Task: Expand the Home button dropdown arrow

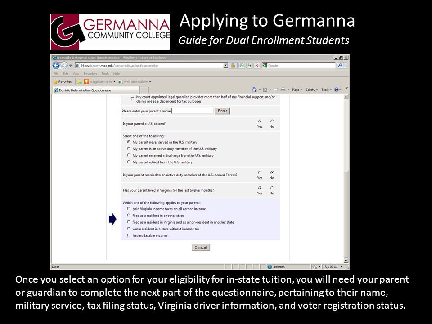Action: click(x=260, y=90)
